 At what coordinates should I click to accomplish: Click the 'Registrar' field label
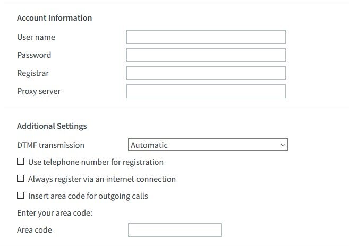[33, 73]
